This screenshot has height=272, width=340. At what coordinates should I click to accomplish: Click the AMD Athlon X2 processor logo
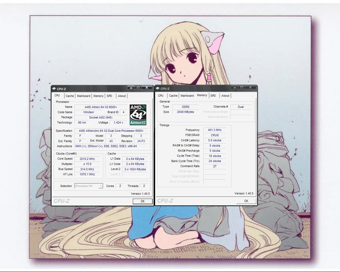click(x=138, y=114)
